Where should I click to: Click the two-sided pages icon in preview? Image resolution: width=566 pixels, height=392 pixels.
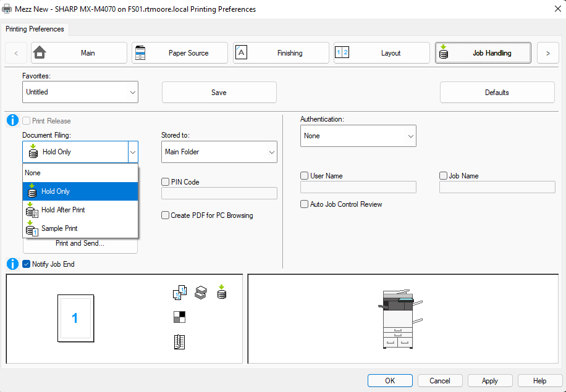tap(180, 293)
